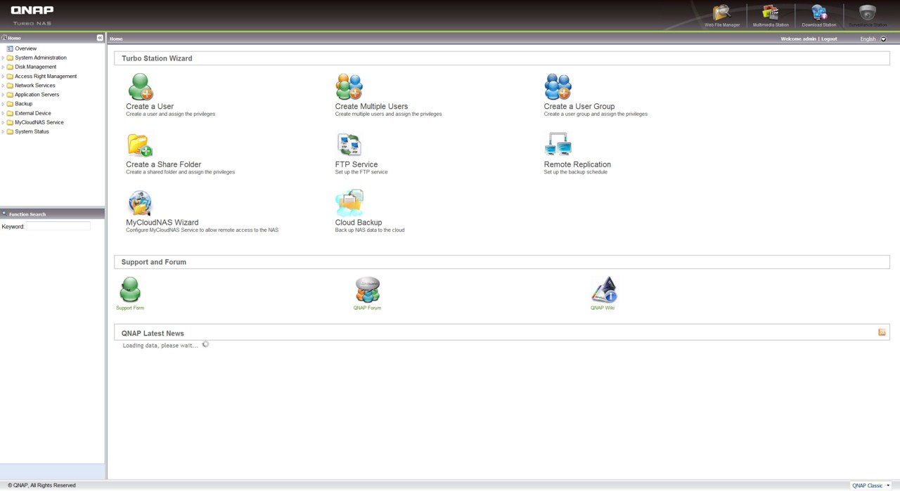Image resolution: width=900 pixels, height=491 pixels.
Task: Expand the Backup folder arrow
Action: pos(3,103)
